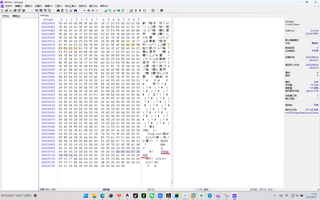320x200 pixels.
Task: Click 编辑(D) in the left panel
Action: click(x=16, y=16)
